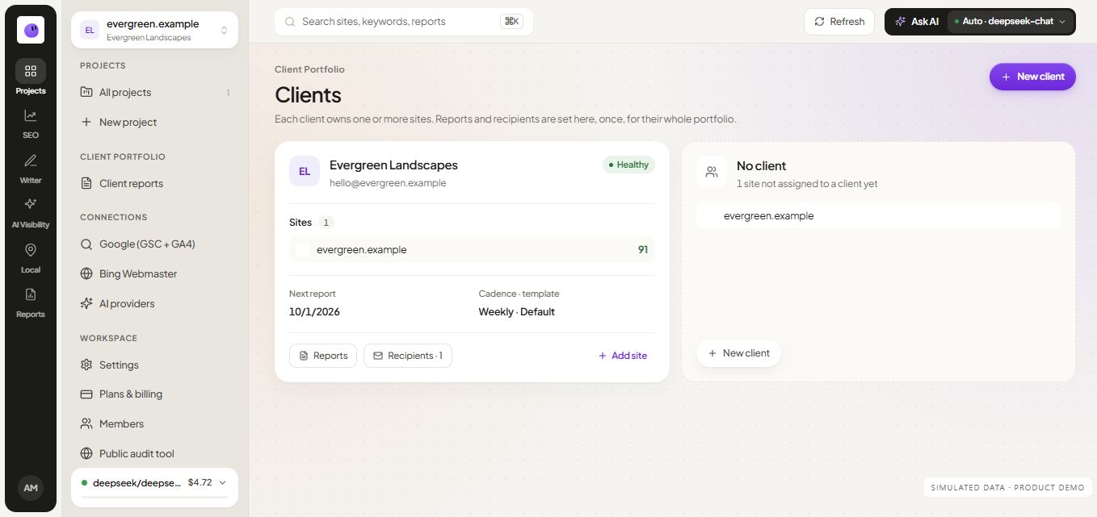Select New project in the sidebar
This screenshot has height=517, width=1097.
pyautogui.click(x=155, y=123)
